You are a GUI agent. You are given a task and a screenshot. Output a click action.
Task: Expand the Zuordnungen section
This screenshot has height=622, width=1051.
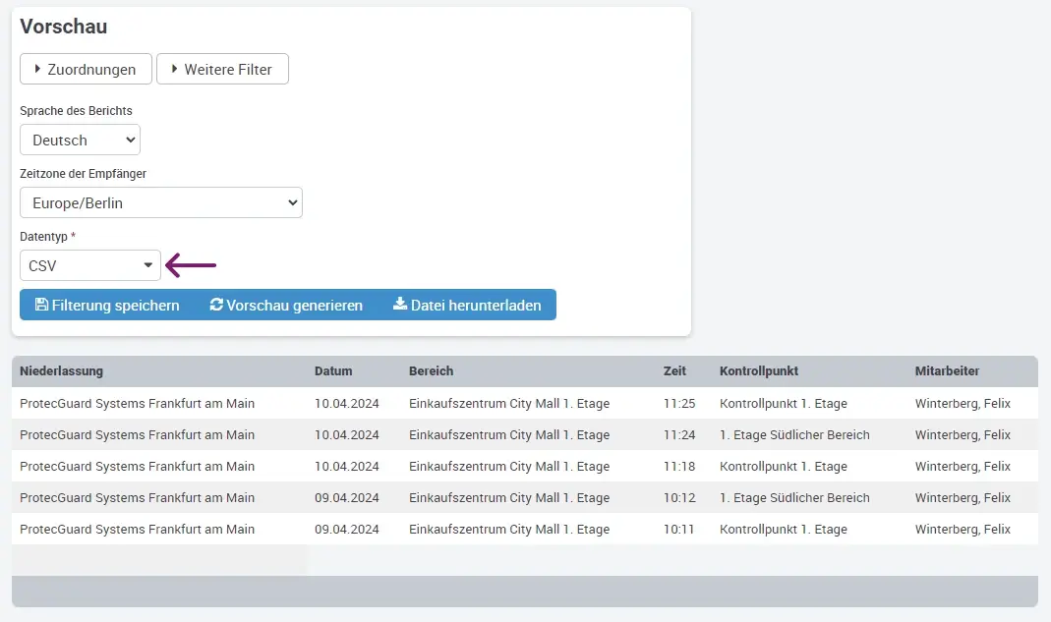click(x=86, y=69)
